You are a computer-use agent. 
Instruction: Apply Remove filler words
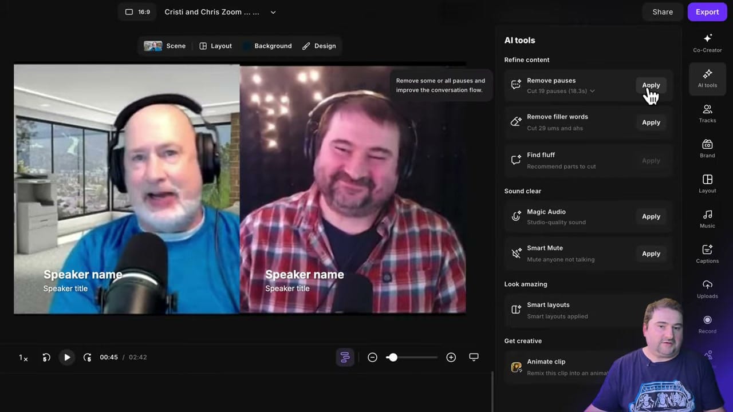tap(651, 122)
